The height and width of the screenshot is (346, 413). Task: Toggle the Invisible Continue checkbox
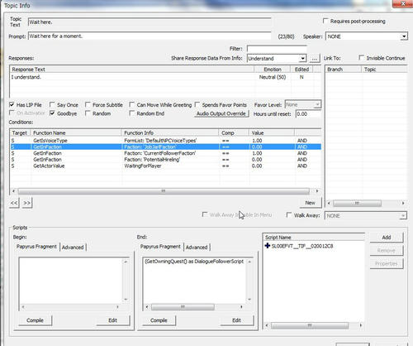(x=362, y=58)
